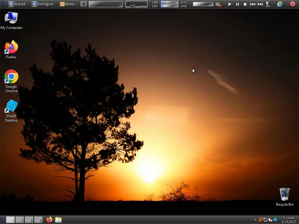Open the SharpE menu in top bar
This screenshot has height=224, width=299.
click(17, 4)
